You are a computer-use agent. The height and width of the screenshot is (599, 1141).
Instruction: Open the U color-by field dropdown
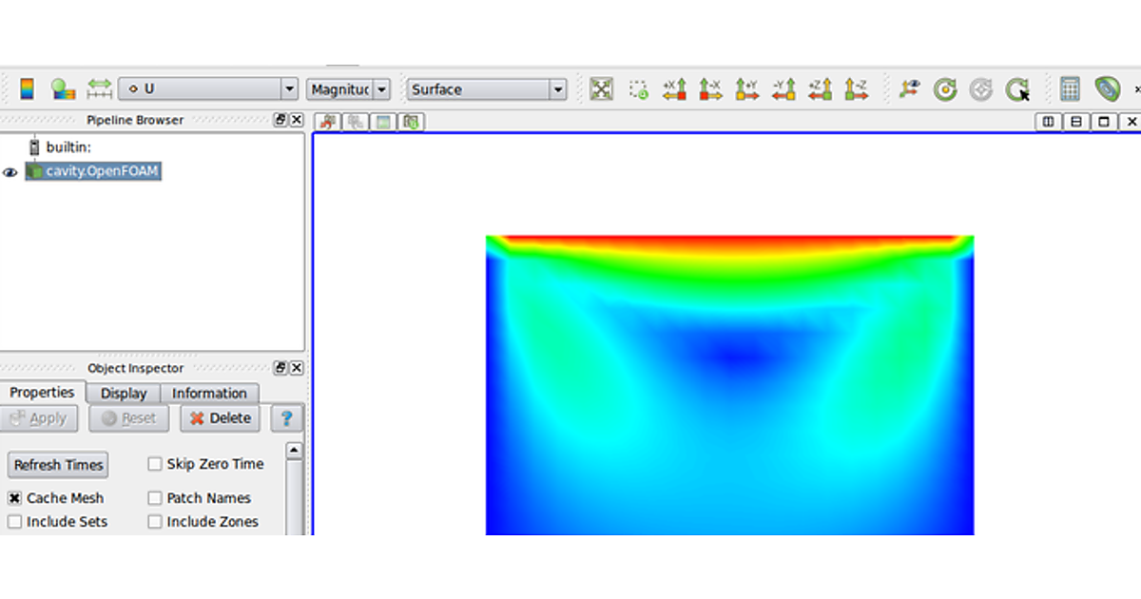coord(208,89)
